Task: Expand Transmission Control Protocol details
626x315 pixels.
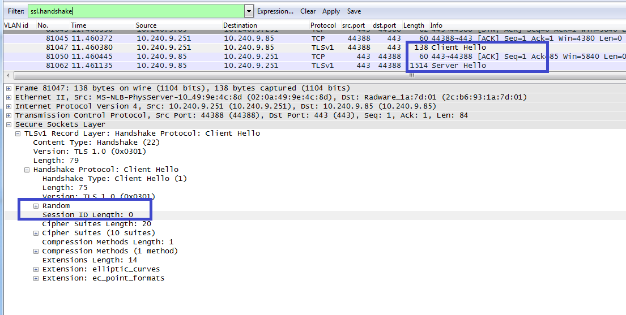Action: (x=9, y=115)
